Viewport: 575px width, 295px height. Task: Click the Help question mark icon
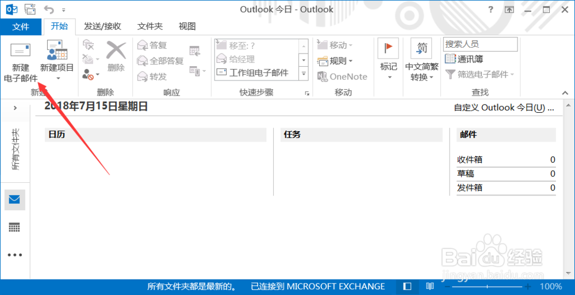[490, 10]
